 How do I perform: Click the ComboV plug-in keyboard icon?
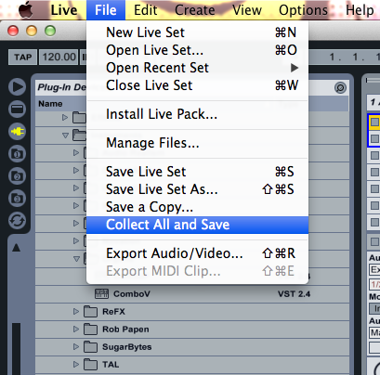coord(101,293)
